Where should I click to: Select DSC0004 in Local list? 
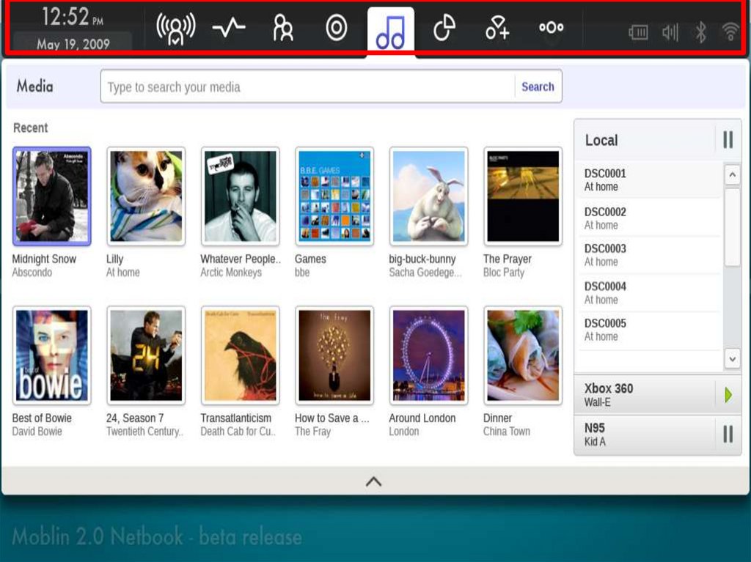pyautogui.click(x=648, y=292)
